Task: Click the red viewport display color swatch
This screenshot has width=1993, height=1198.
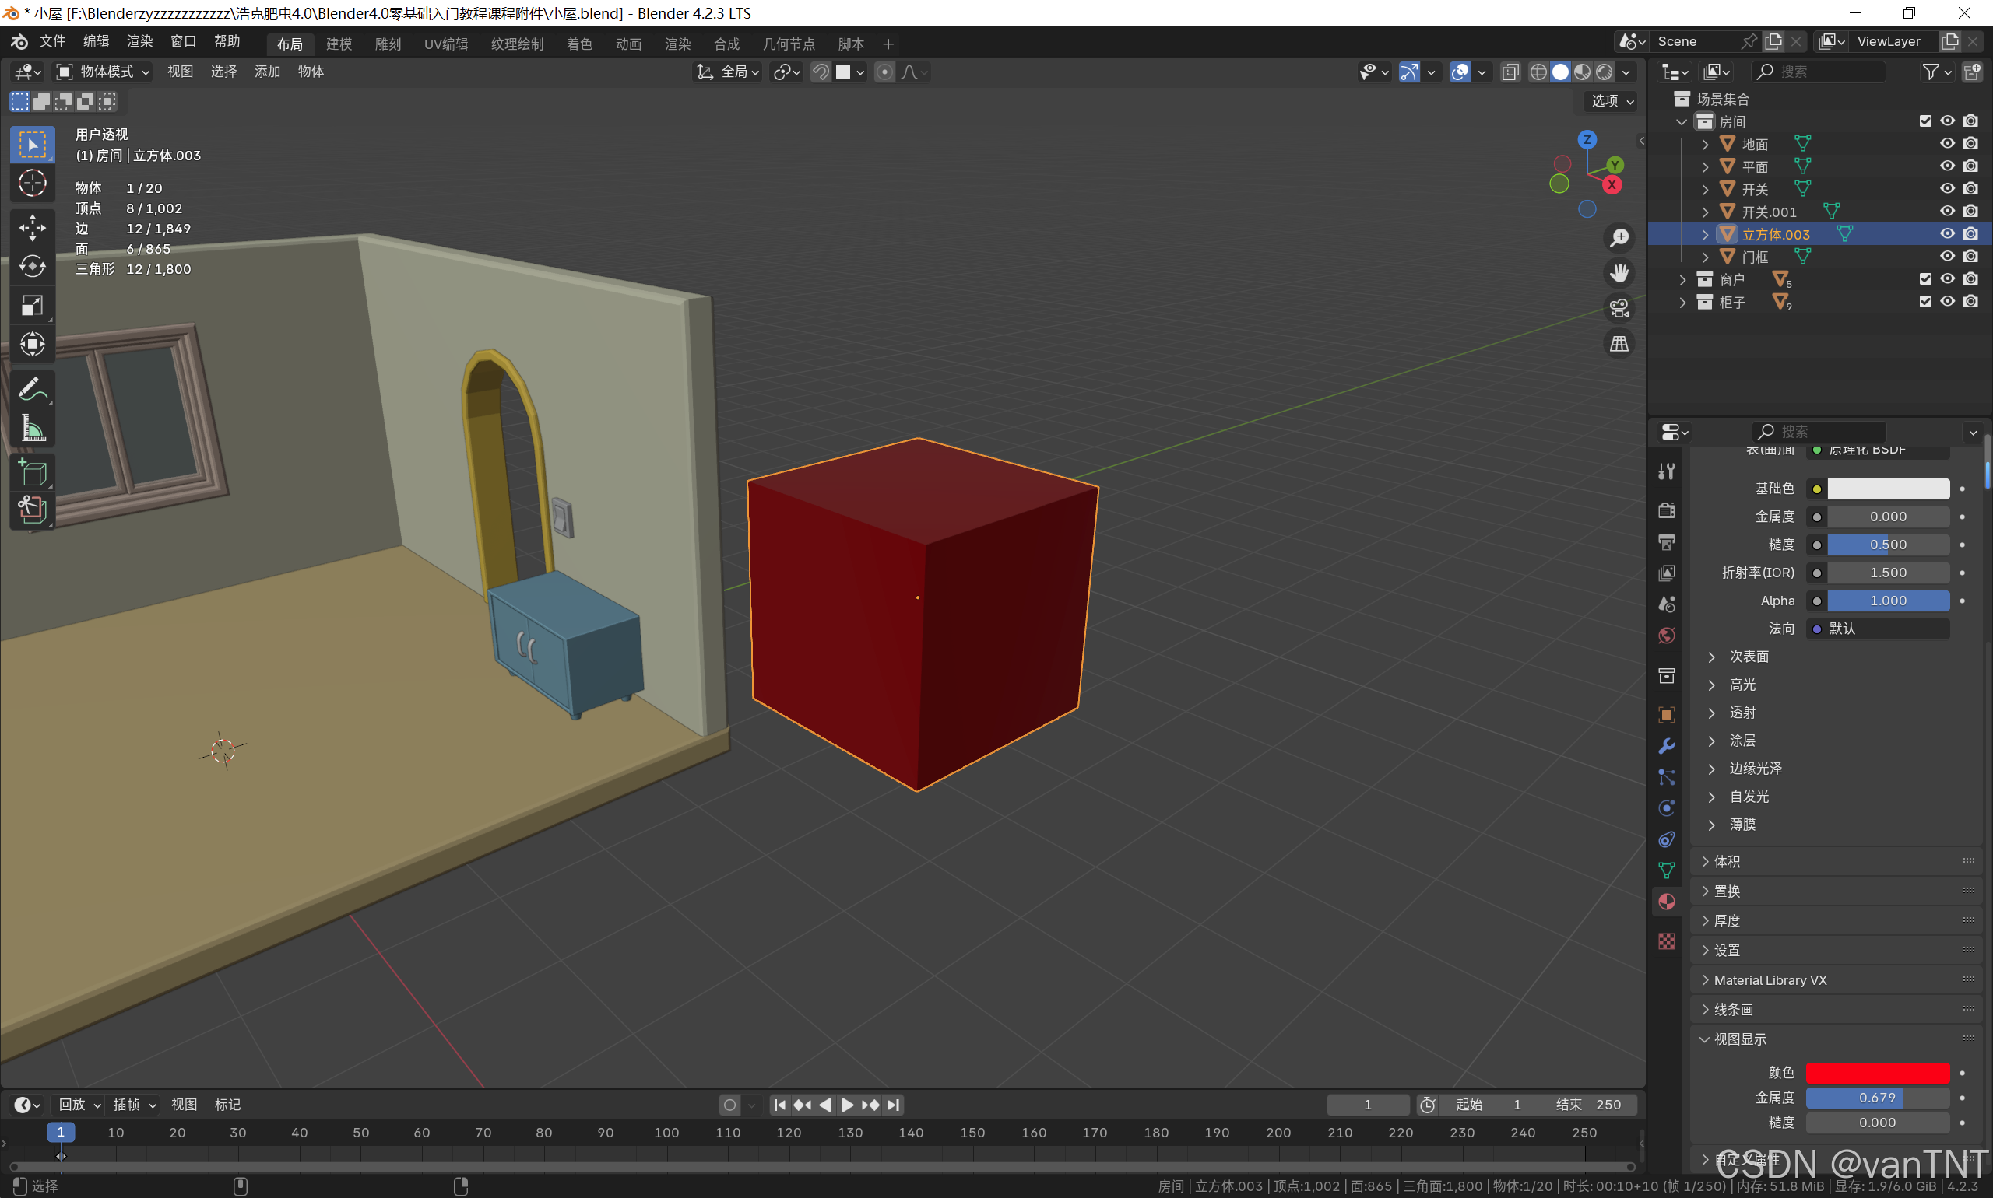Action: (x=1877, y=1072)
